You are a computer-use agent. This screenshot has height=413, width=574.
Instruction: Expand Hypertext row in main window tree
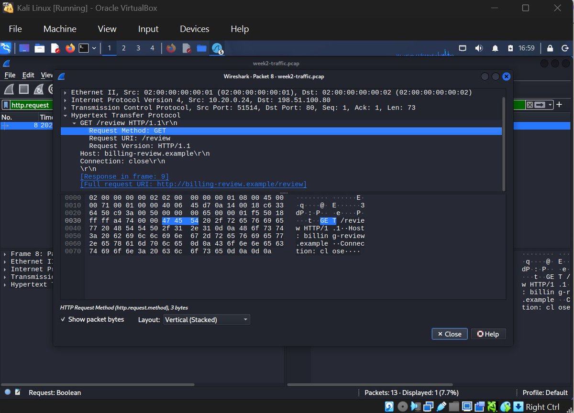click(5, 285)
